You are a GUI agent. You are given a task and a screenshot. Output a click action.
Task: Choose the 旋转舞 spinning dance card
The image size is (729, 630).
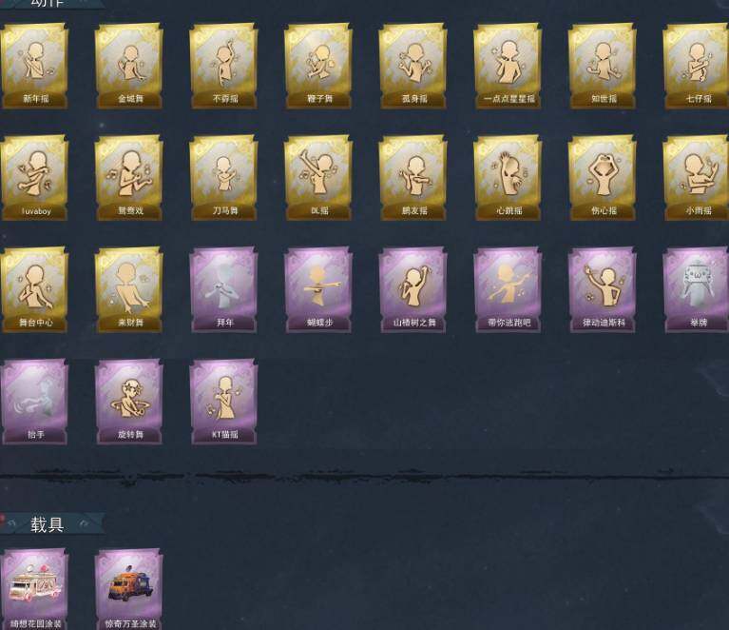pos(129,402)
